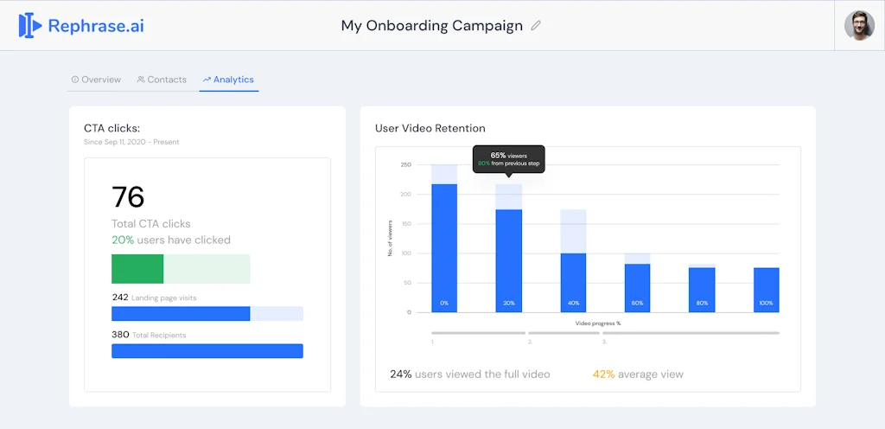Click the Landing page visits bar
Image resolution: width=885 pixels, height=429 pixels.
(181, 314)
